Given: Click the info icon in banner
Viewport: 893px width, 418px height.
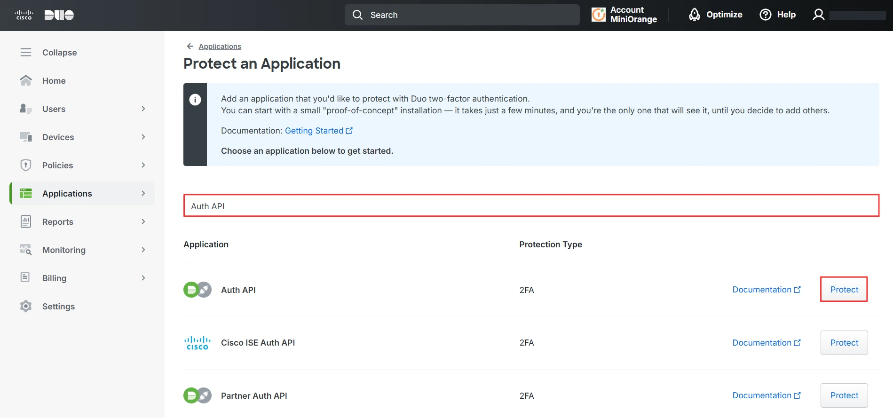Looking at the screenshot, I should 195,100.
